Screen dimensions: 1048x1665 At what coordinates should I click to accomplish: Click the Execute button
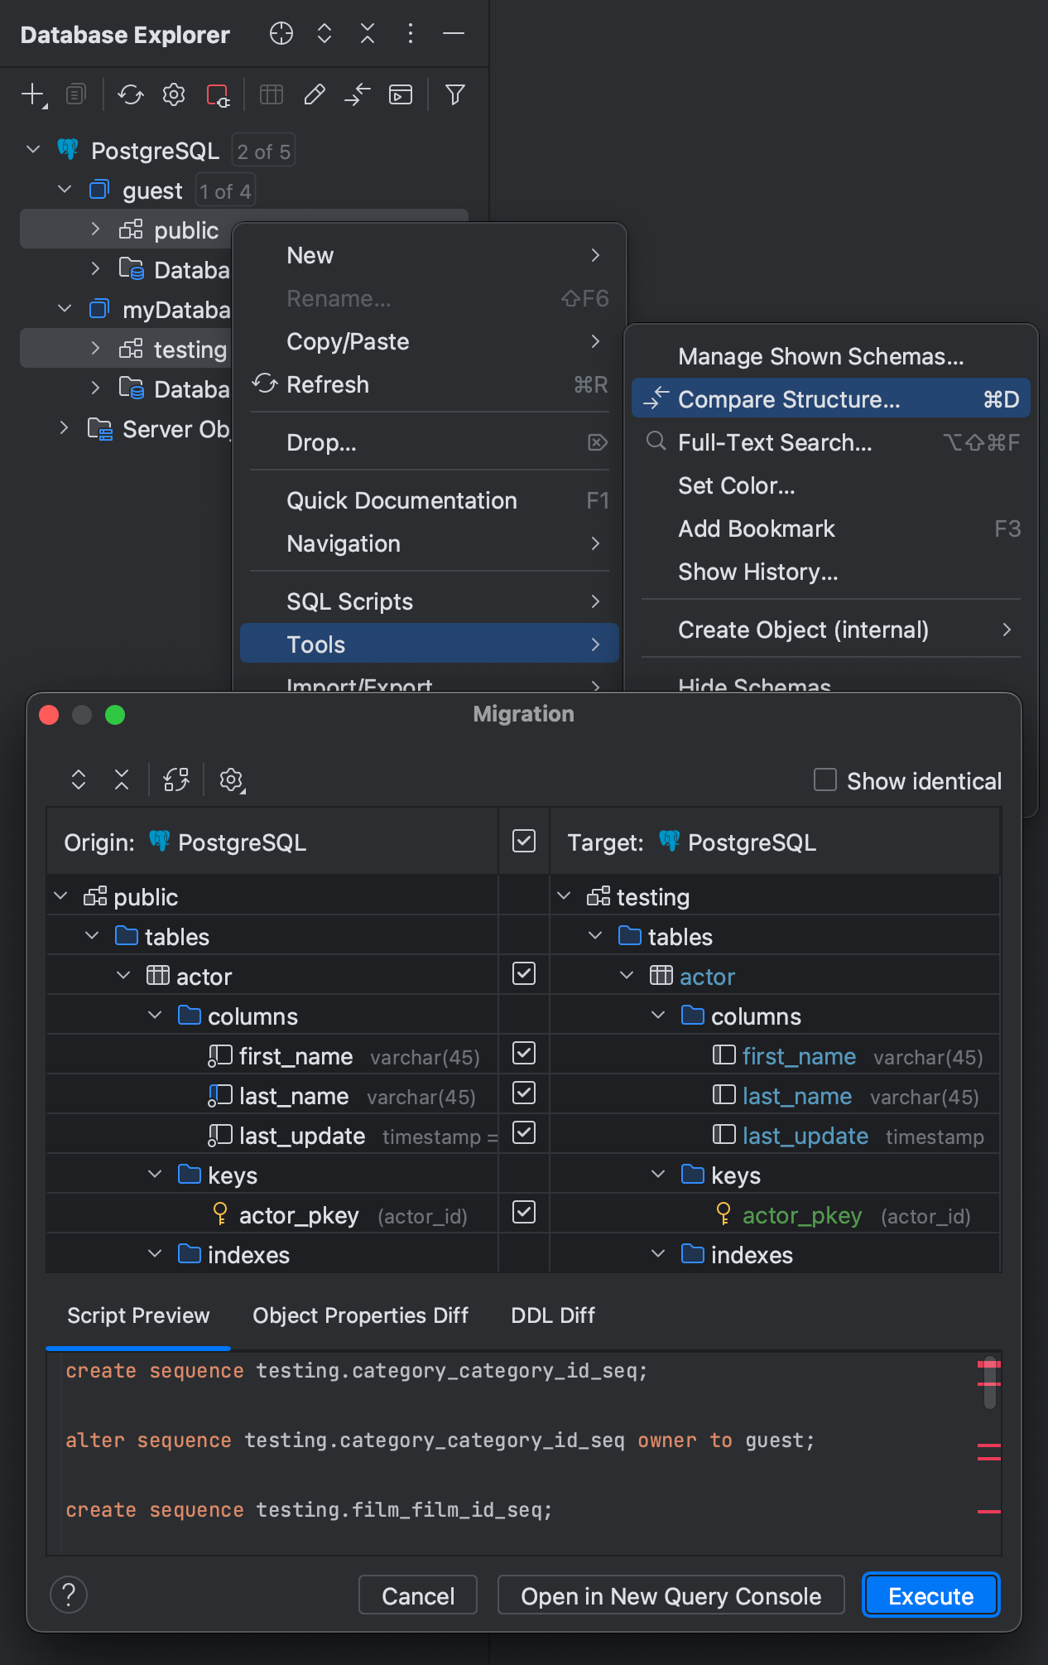[x=930, y=1595]
